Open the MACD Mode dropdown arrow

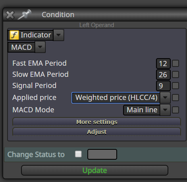point(165,110)
